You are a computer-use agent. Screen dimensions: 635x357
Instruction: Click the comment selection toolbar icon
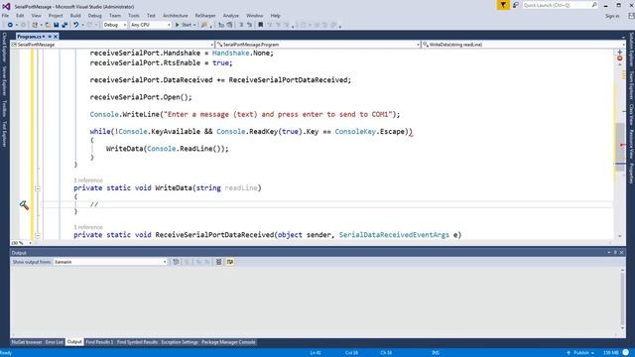pyautogui.click(x=241, y=25)
